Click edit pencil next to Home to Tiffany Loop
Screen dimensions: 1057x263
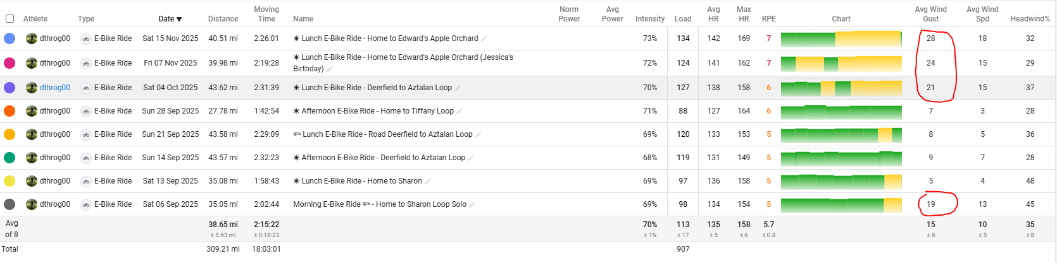[x=460, y=112]
